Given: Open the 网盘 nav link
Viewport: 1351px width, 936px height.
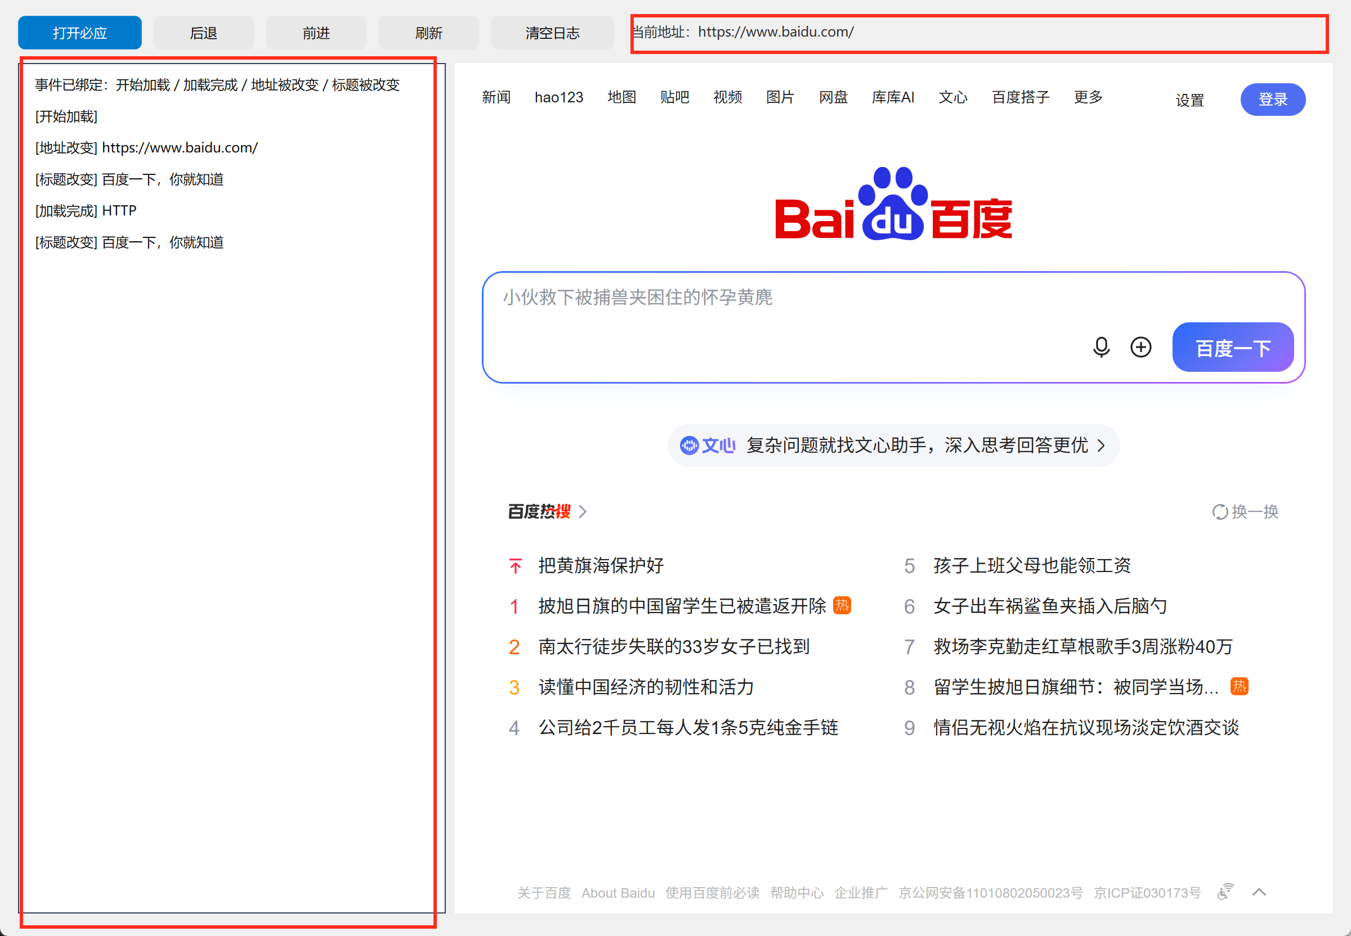Looking at the screenshot, I should [833, 97].
